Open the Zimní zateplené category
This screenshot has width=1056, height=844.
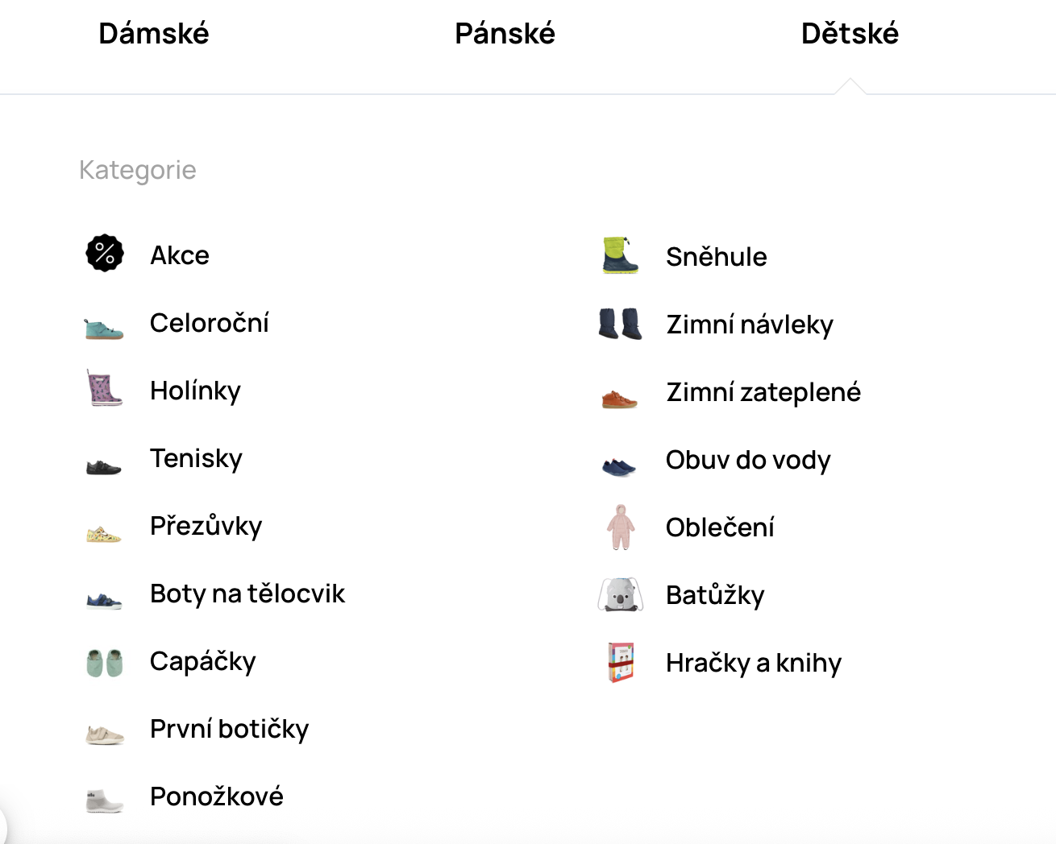tap(763, 392)
